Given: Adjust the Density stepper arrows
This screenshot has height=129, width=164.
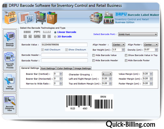Looking at the screenshot, I should point(156,50).
